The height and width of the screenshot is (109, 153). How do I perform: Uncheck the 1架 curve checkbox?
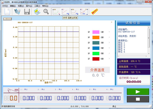pos(89,32)
